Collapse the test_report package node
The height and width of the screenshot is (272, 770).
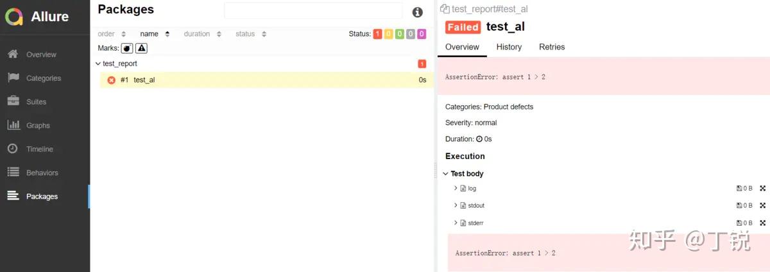[x=98, y=64]
